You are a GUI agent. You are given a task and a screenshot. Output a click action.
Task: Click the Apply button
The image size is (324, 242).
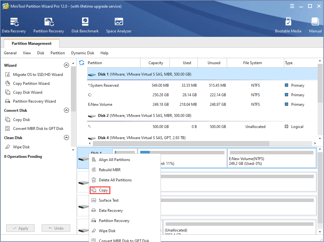pyautogui.click(x=20, y=228)
